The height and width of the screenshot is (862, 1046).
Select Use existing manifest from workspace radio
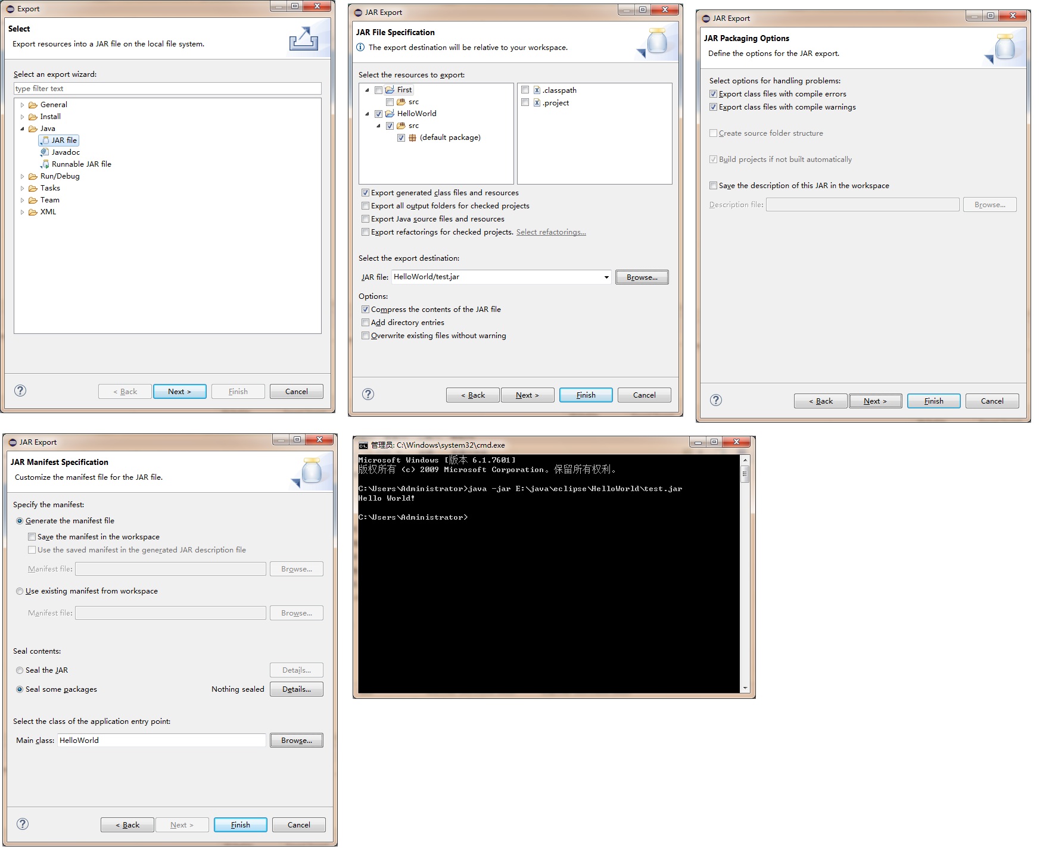(x=20, y=591)
